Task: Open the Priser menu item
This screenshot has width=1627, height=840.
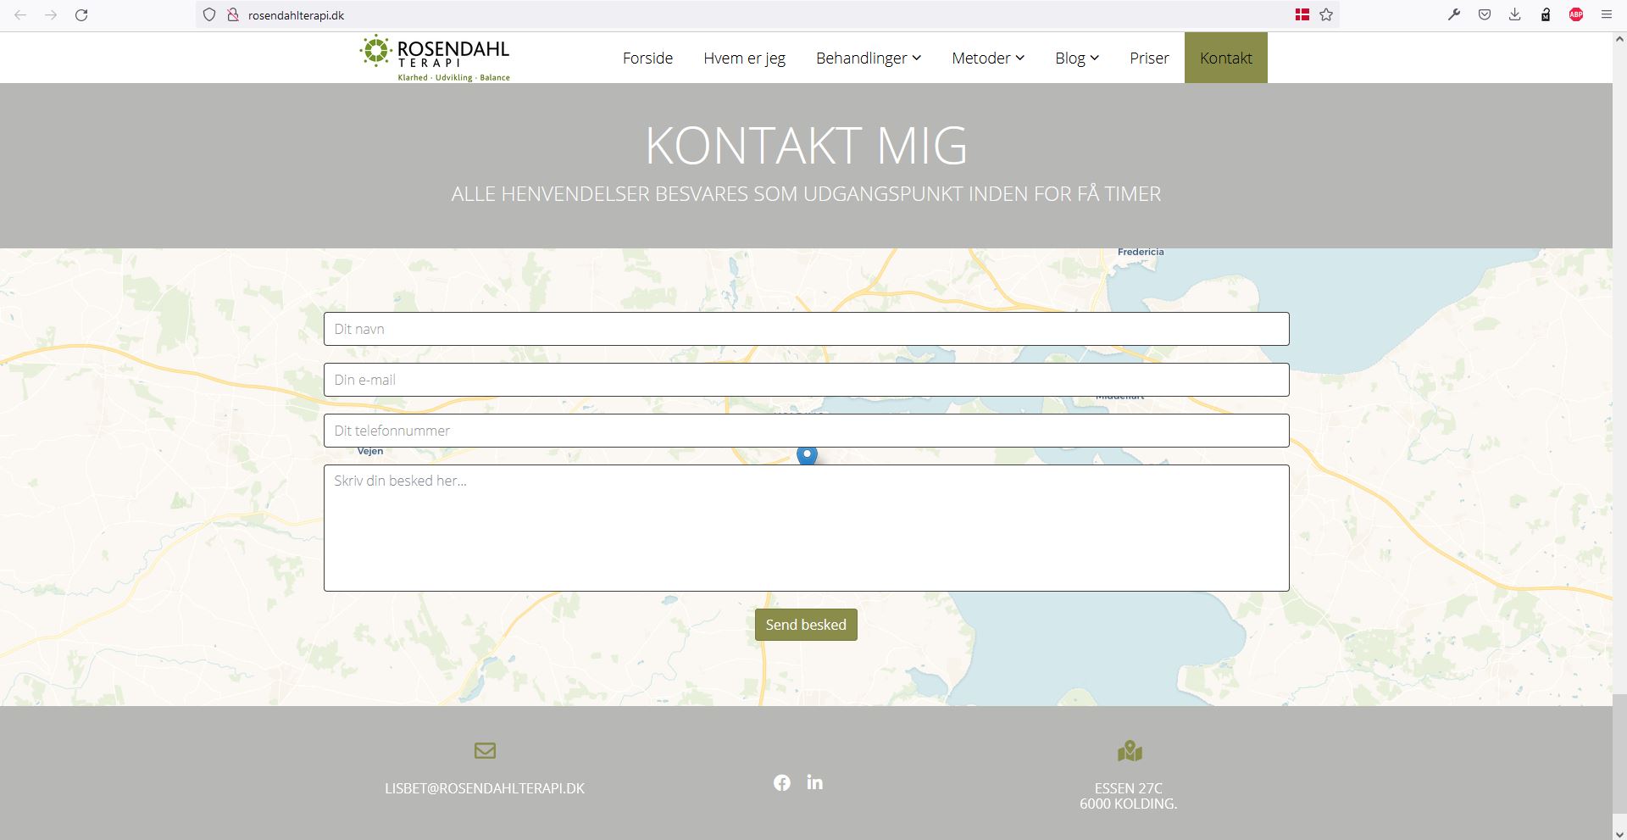Action: [x=1149, y=58]
